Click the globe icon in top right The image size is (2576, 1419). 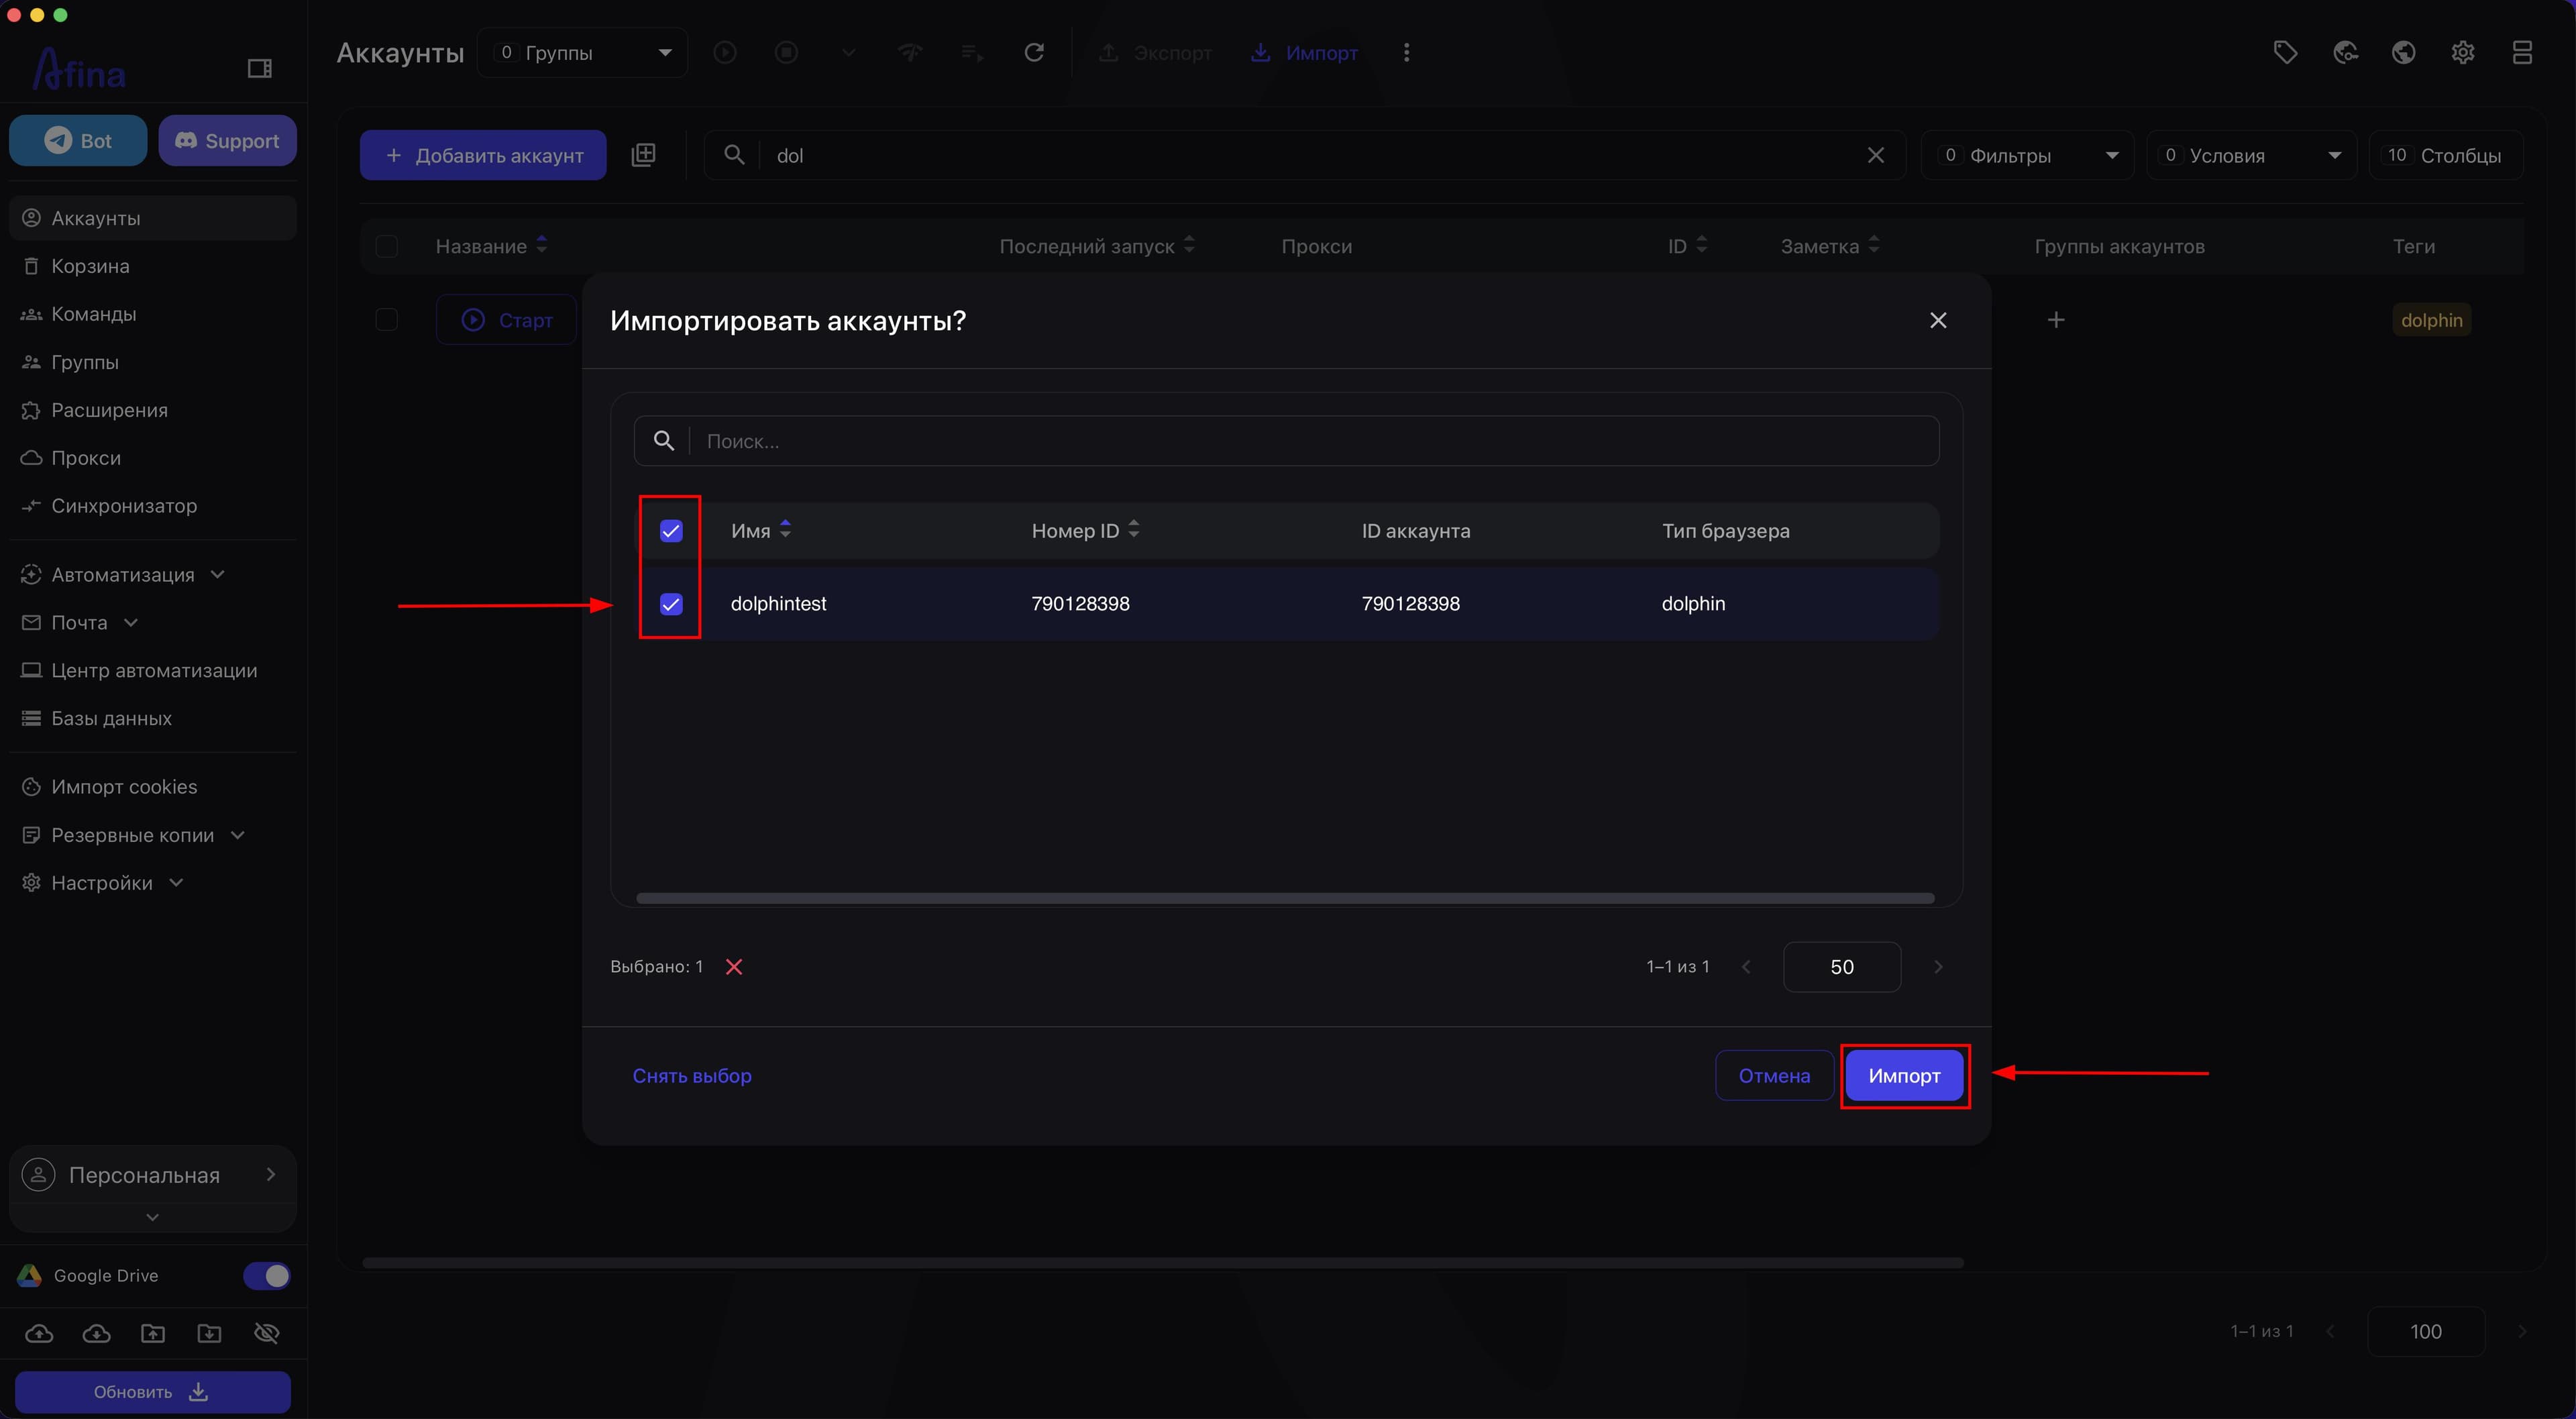click(2404, 52)
